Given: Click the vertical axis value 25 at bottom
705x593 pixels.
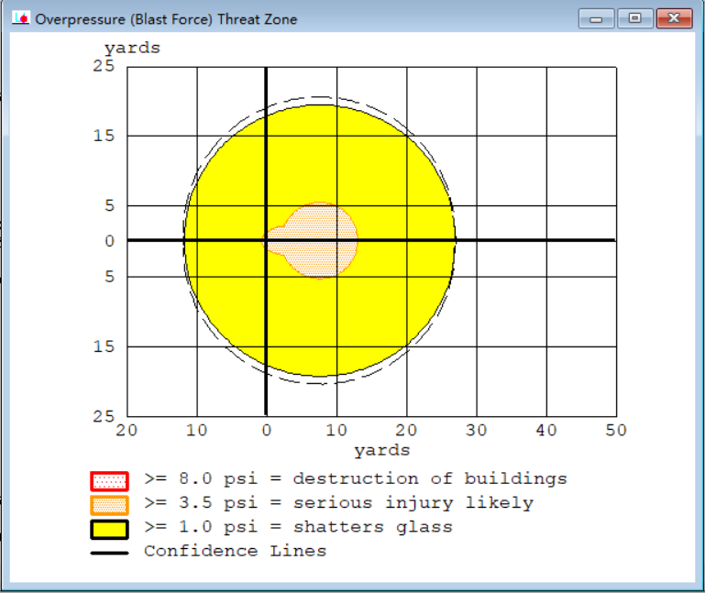Looking at the screenshot, I should (104, 417).
